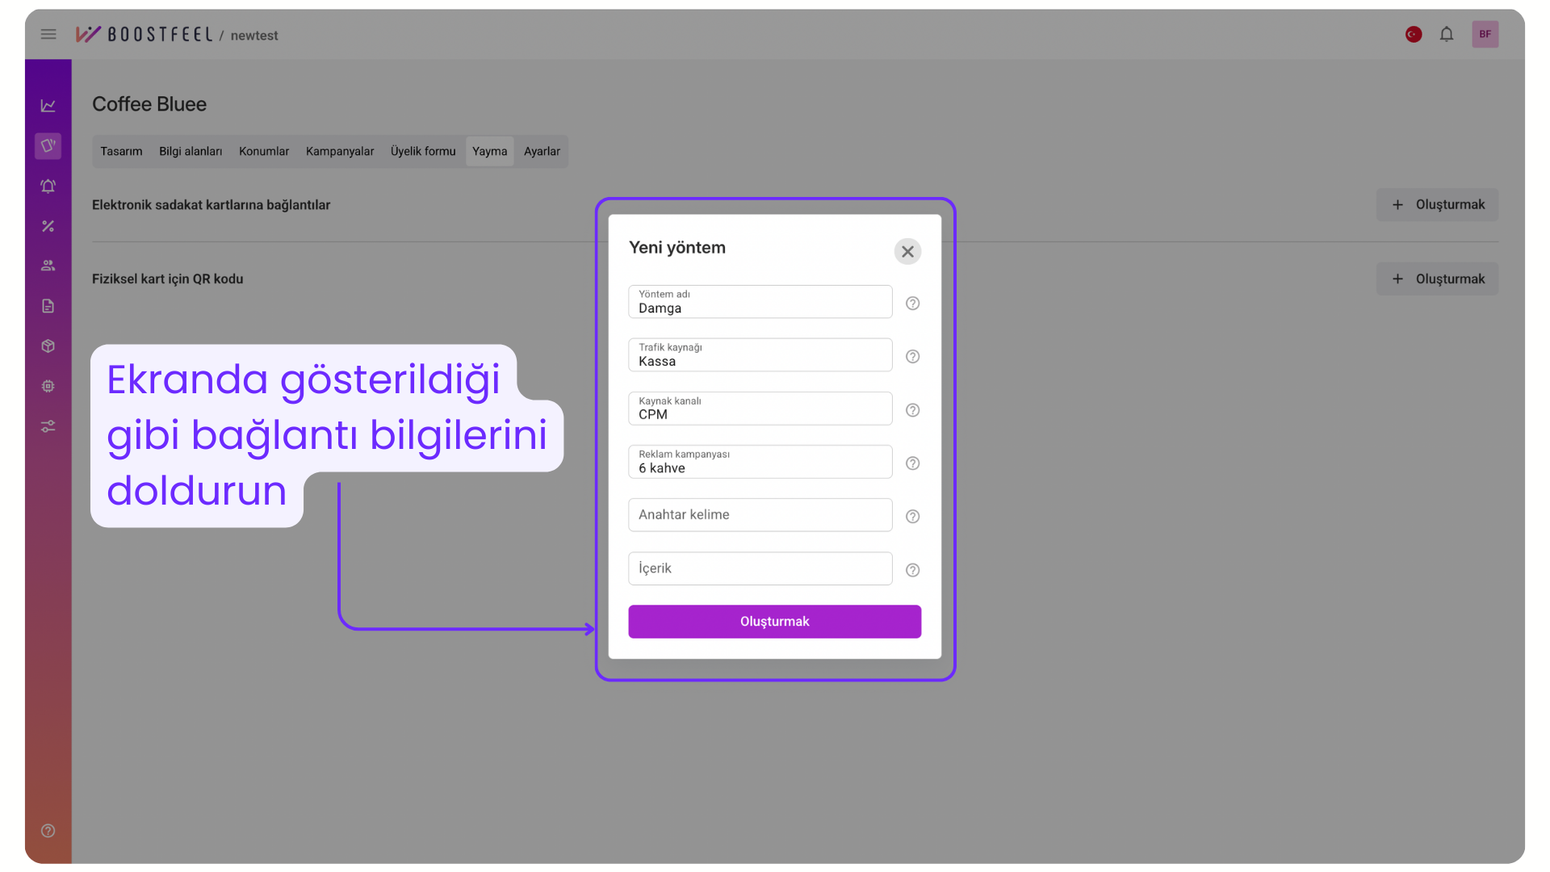This screenshot has height=872, width=1550.
Task: Open the help icon at sidebar bottom
Action: 48,831
